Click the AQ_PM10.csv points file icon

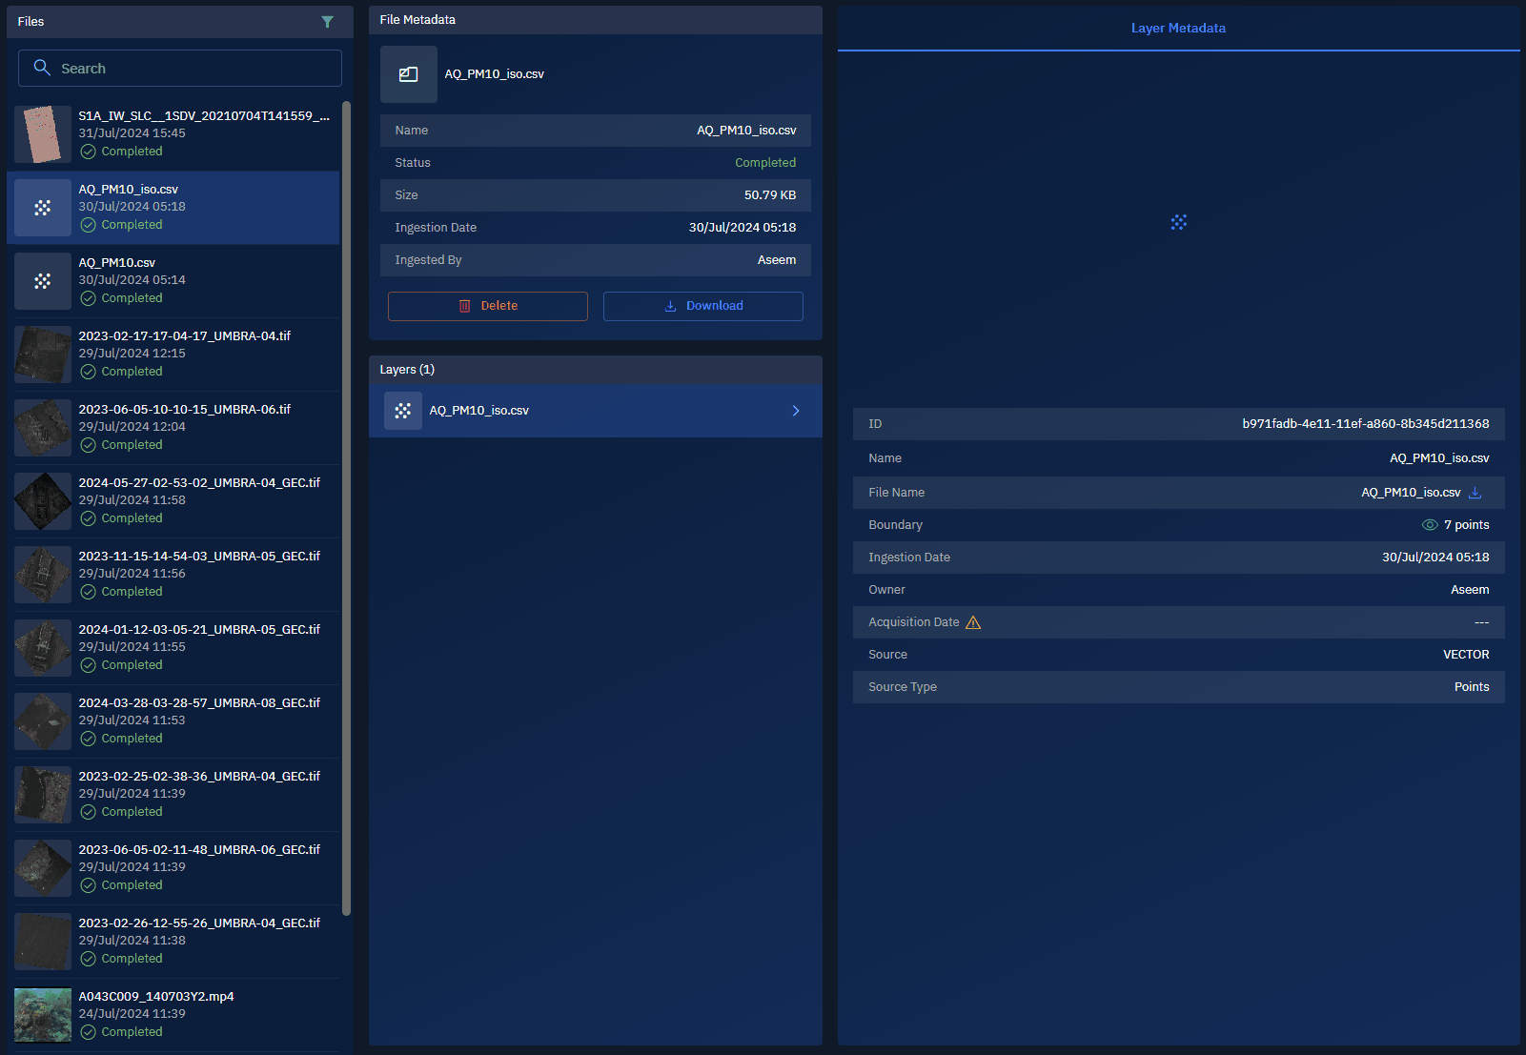click(x=43, y=281)
